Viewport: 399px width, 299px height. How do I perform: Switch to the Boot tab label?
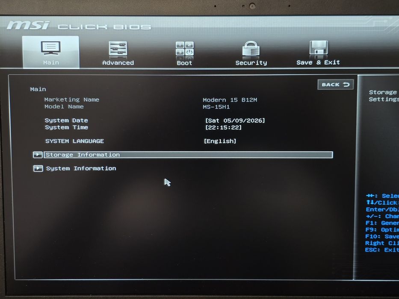coord(184,63)
